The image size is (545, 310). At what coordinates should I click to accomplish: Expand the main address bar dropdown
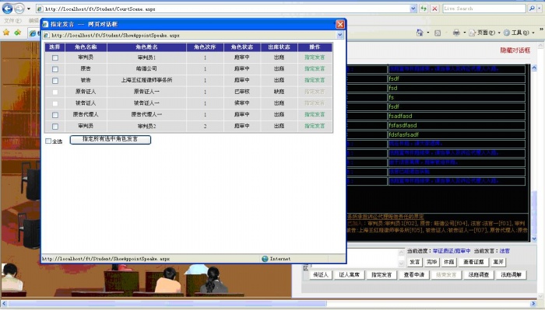413,9
